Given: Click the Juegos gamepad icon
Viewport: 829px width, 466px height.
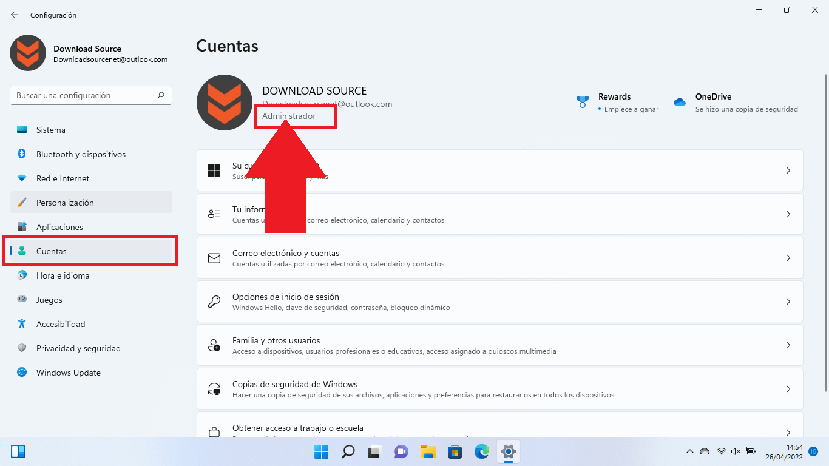Looking at the screenshot, I should click(x=22, y=300).
